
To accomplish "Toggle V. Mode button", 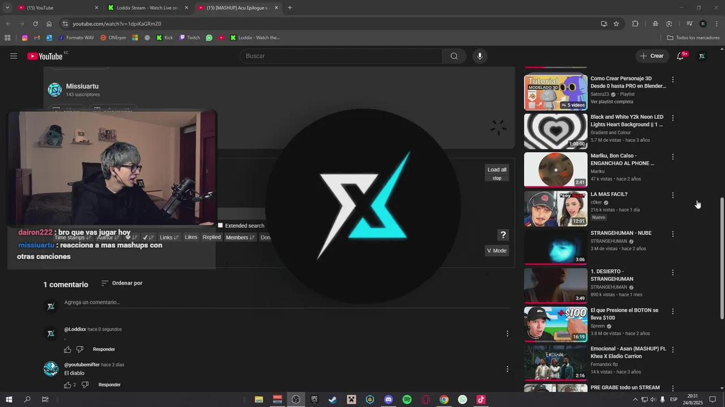I will click(497, 250).
